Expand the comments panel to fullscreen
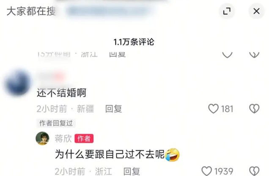This screenshot has width=269, height=176. coord(227,11)
